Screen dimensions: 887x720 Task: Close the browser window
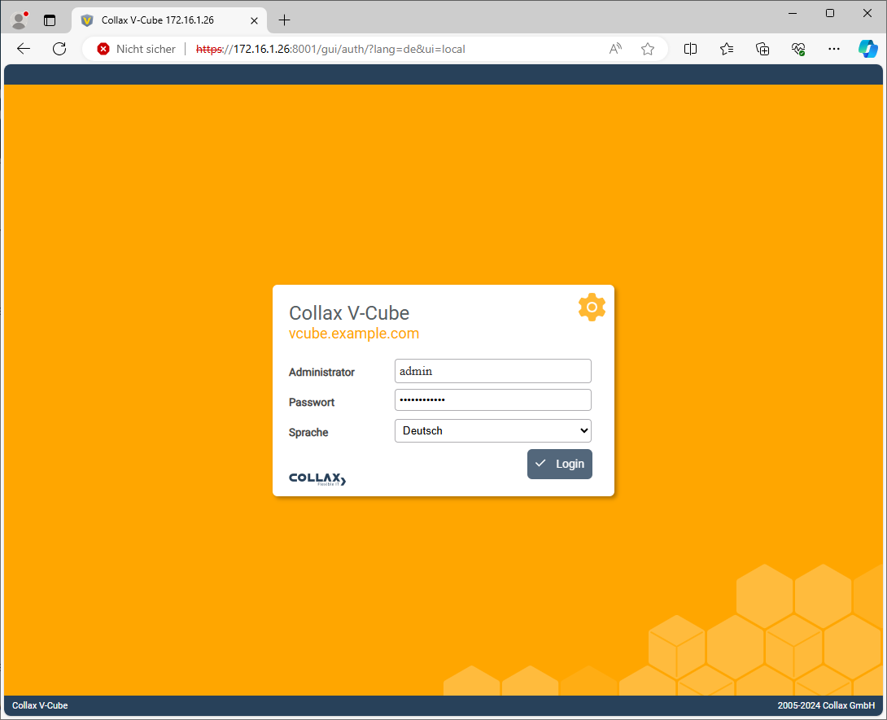867,13
